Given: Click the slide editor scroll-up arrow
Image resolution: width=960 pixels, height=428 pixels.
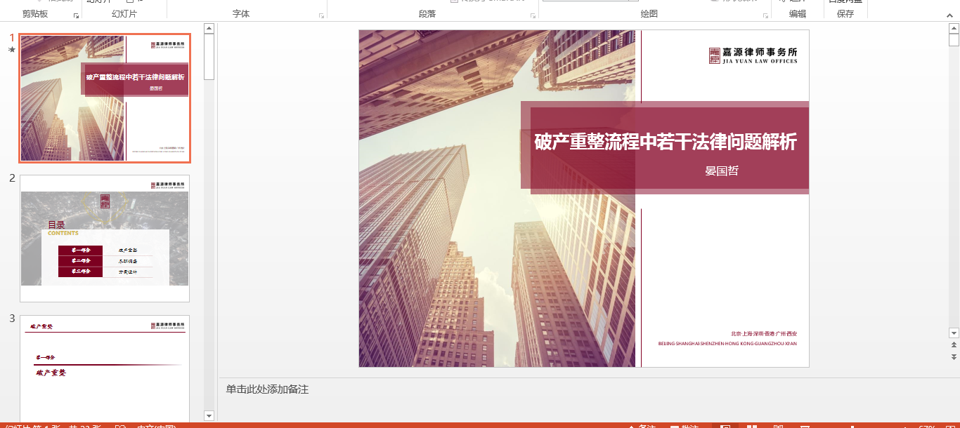Looking at the screenshot, I should click(x=954, y=28).
